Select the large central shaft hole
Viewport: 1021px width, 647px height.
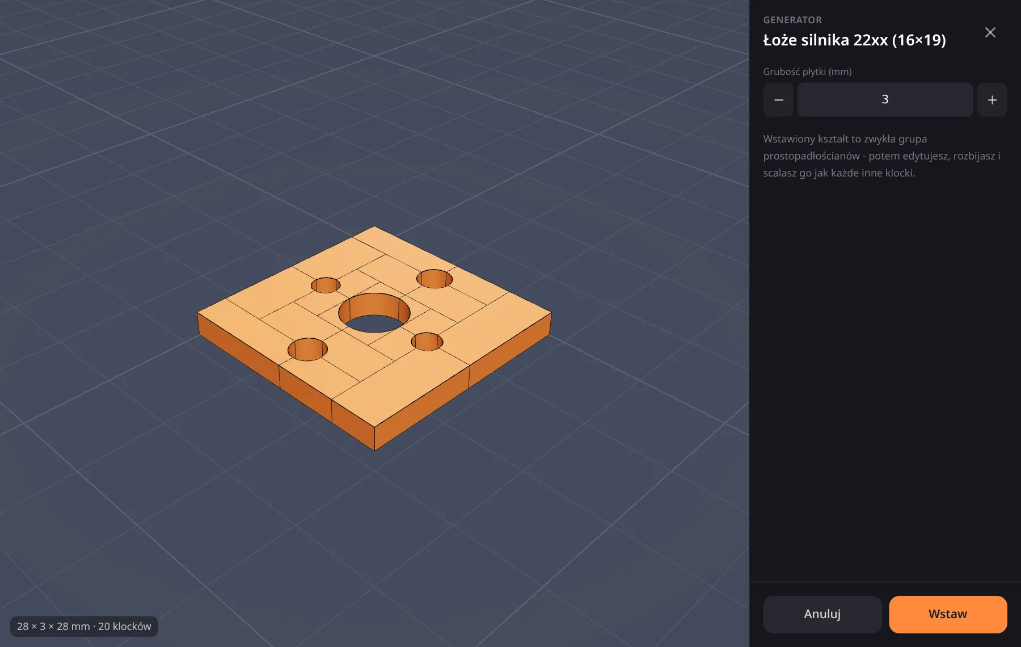pos(374,313)
